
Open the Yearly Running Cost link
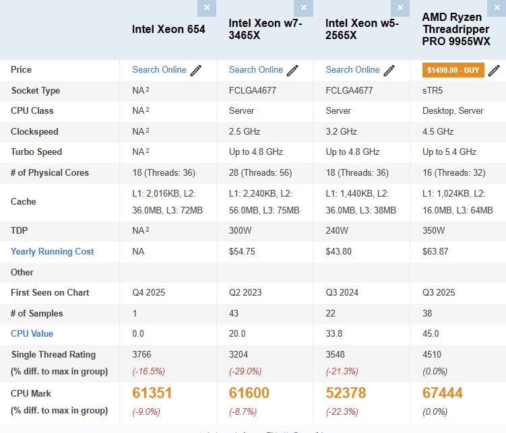[x=52, y=251]
